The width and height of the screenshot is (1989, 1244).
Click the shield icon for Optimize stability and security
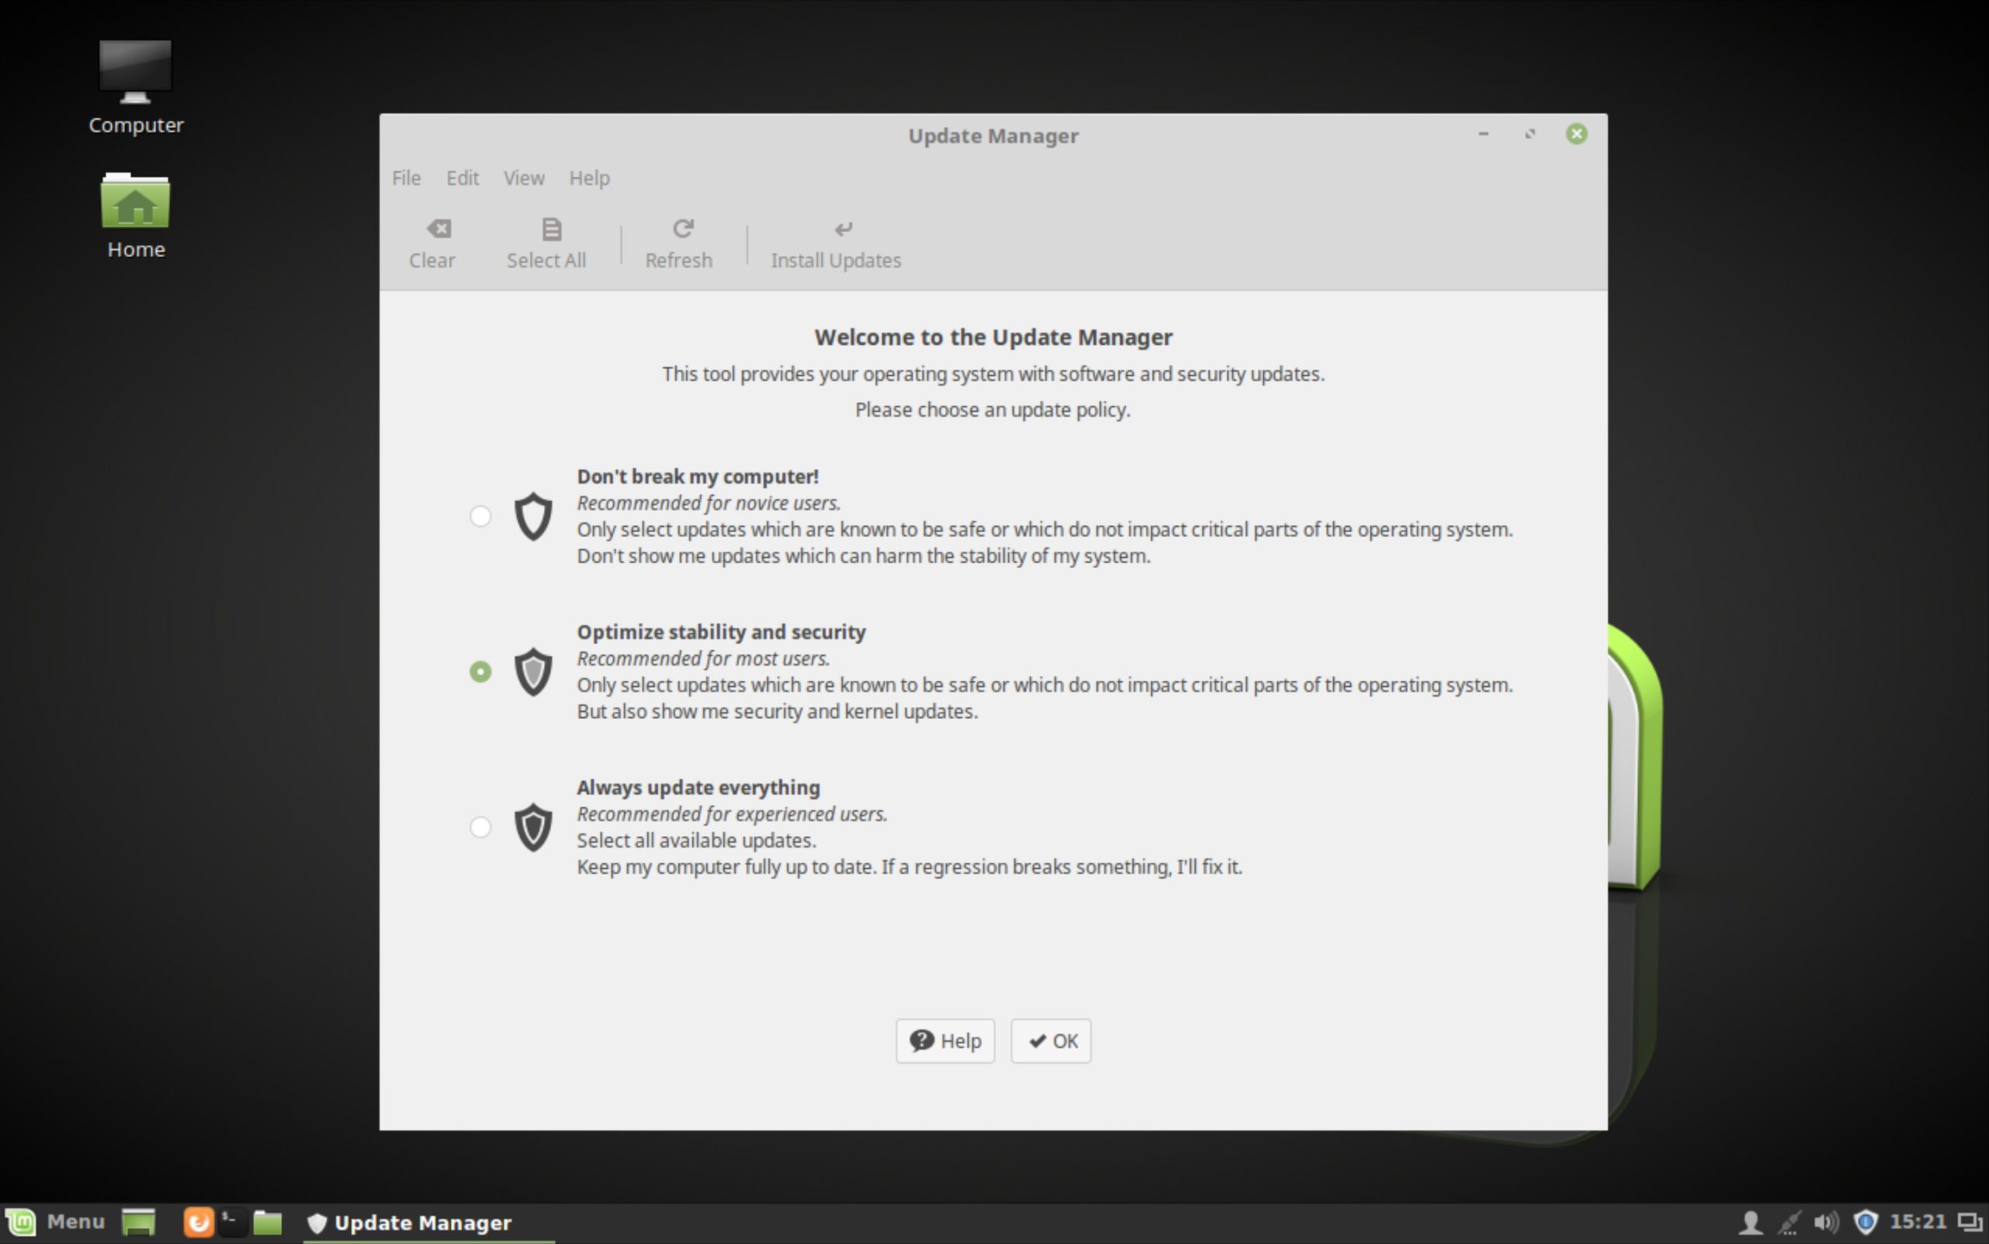[x=533, y=671]
